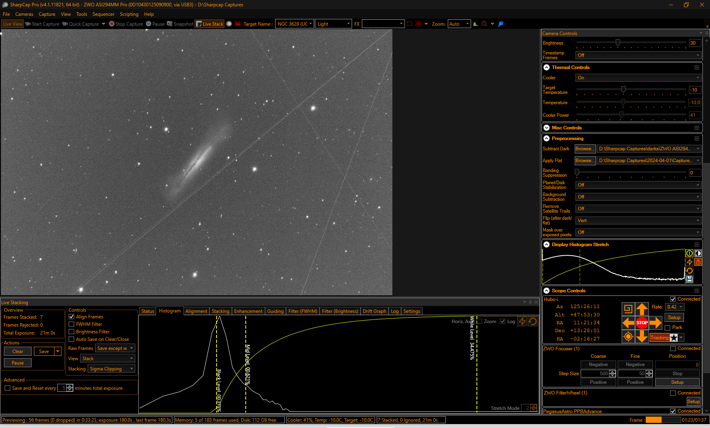Image resolution: width=710 pixels, height=428 pixels.
Task: Open the Zoom Auto dropdown
Action: [x=459, y=24]
